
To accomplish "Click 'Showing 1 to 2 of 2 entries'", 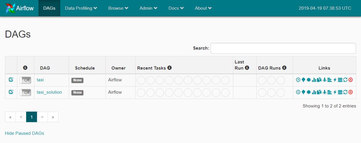I will coord(329,106).
